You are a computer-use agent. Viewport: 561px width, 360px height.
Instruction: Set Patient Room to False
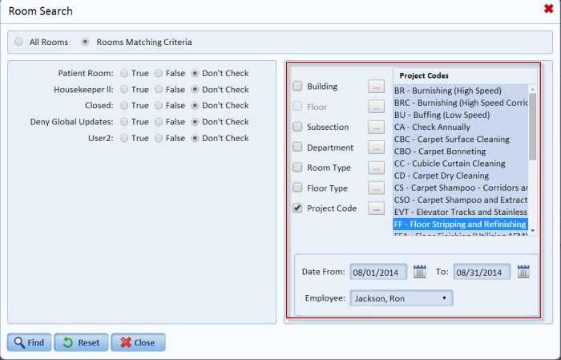[x=159, y=73]
